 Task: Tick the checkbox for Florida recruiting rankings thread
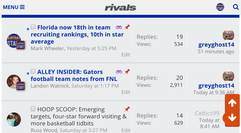click(33, 27)
